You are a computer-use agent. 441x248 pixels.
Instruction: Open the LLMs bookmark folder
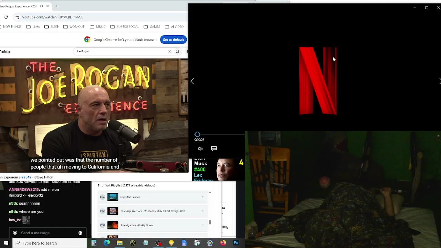click(33, 27)
